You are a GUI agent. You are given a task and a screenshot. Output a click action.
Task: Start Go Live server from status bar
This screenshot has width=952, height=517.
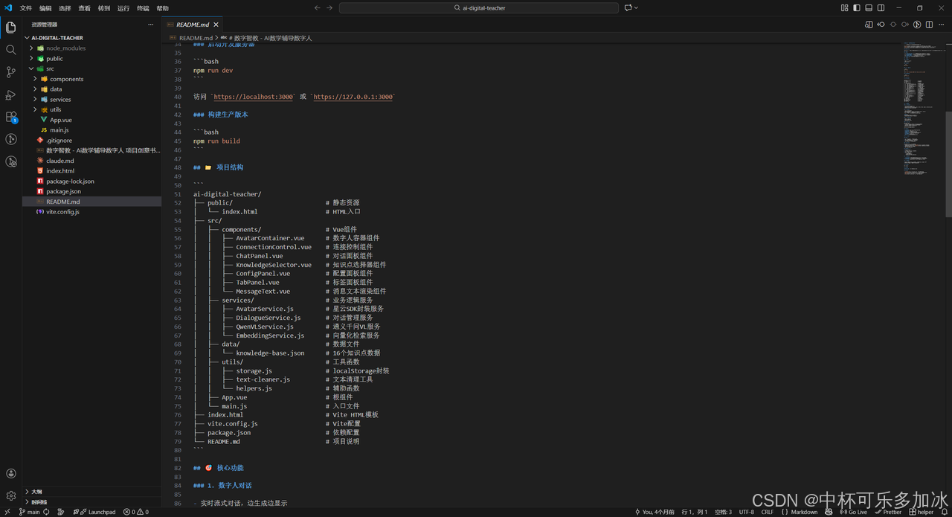pyautogui.click(x=853, y=512)
